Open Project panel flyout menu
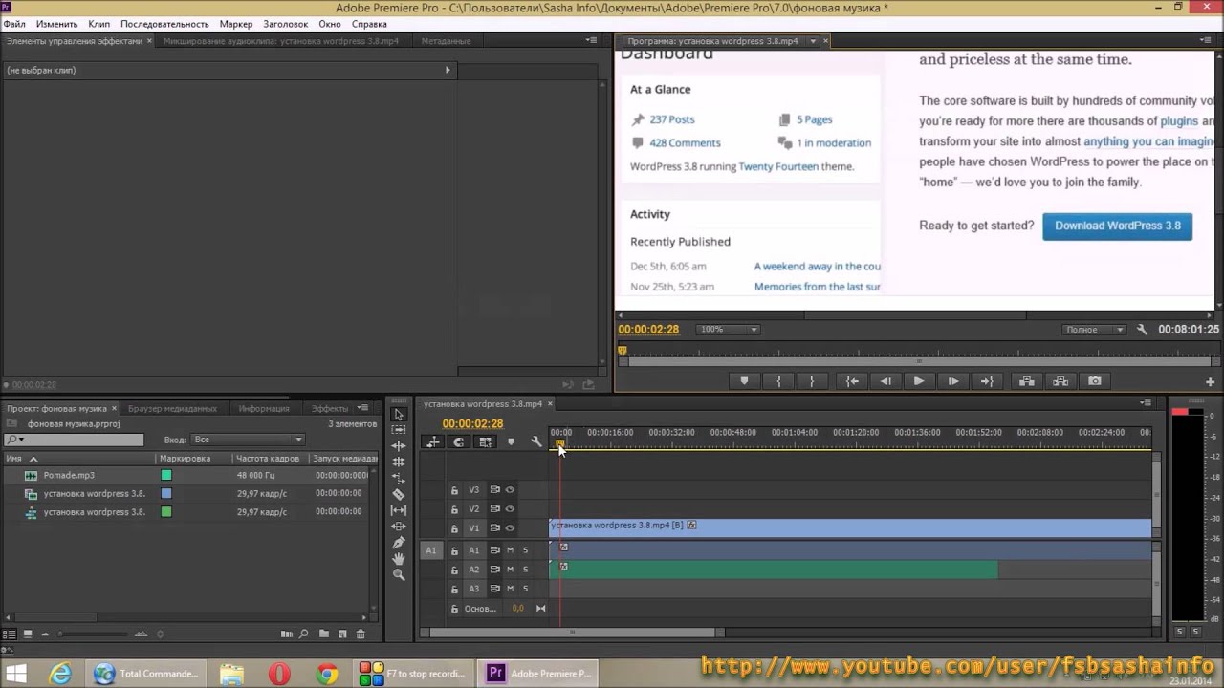Screen dimensions: 1224x688 (362, 408)
